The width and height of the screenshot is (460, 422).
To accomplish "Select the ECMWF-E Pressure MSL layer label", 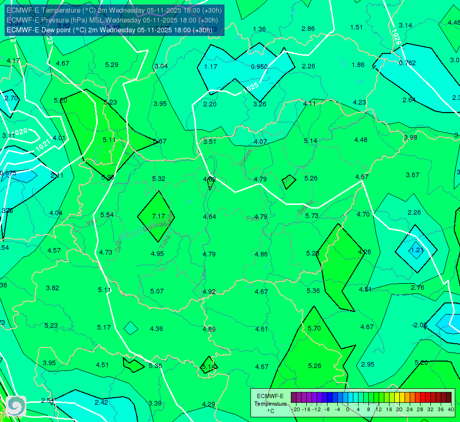I will (x=112, y=20).
